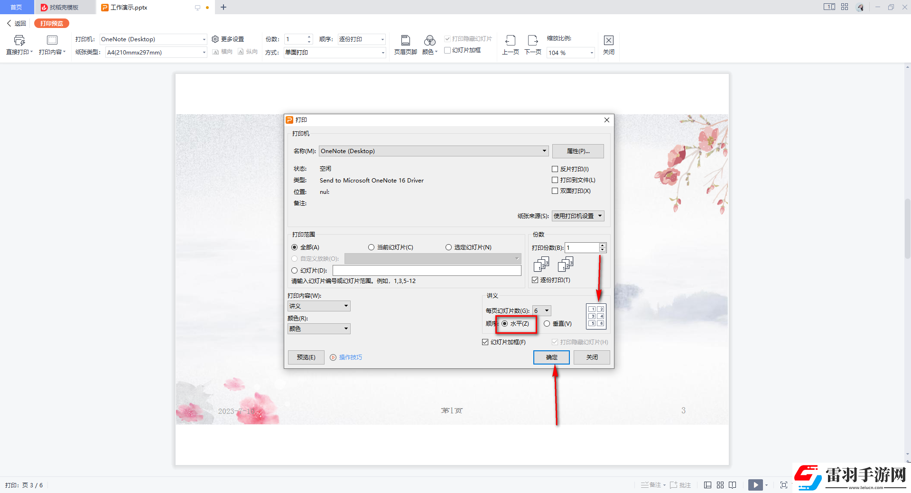The image size is (911, 493).
Task: Open the template store tab
Action: pos(64,8)
